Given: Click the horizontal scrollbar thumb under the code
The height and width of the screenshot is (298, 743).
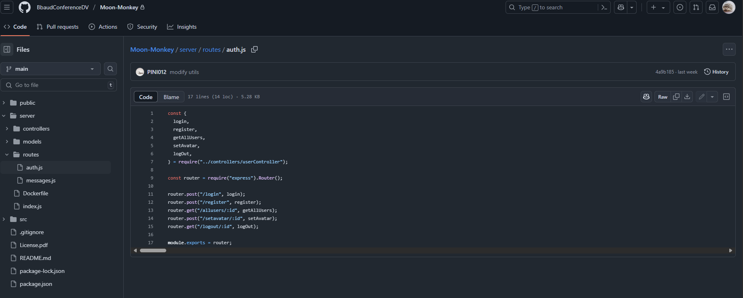Looking at the screenshot, I should click(153, 250).
